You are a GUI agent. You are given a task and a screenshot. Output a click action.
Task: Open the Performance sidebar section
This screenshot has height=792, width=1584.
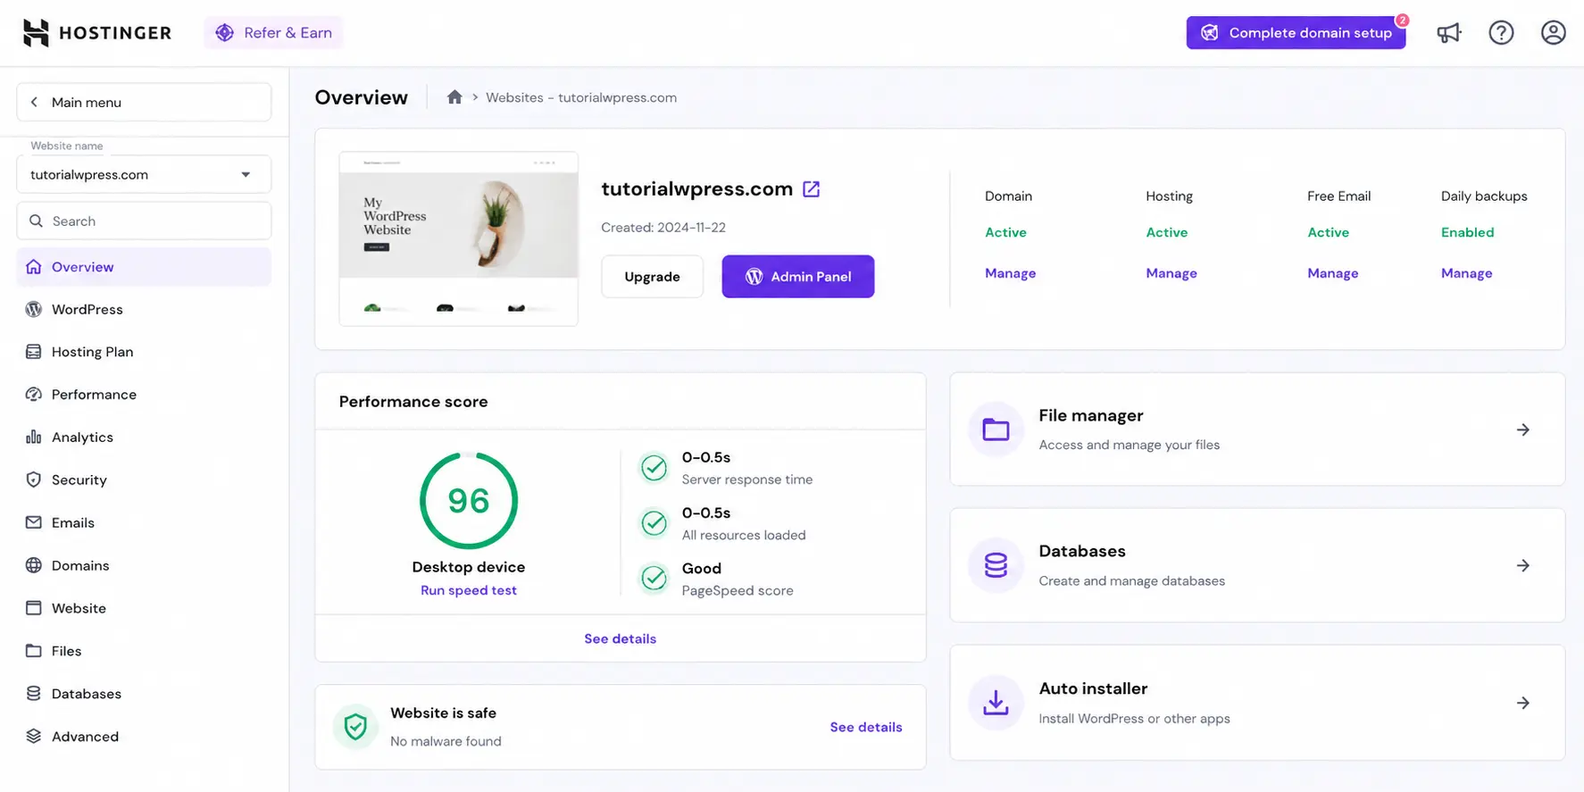pos(144,395)
